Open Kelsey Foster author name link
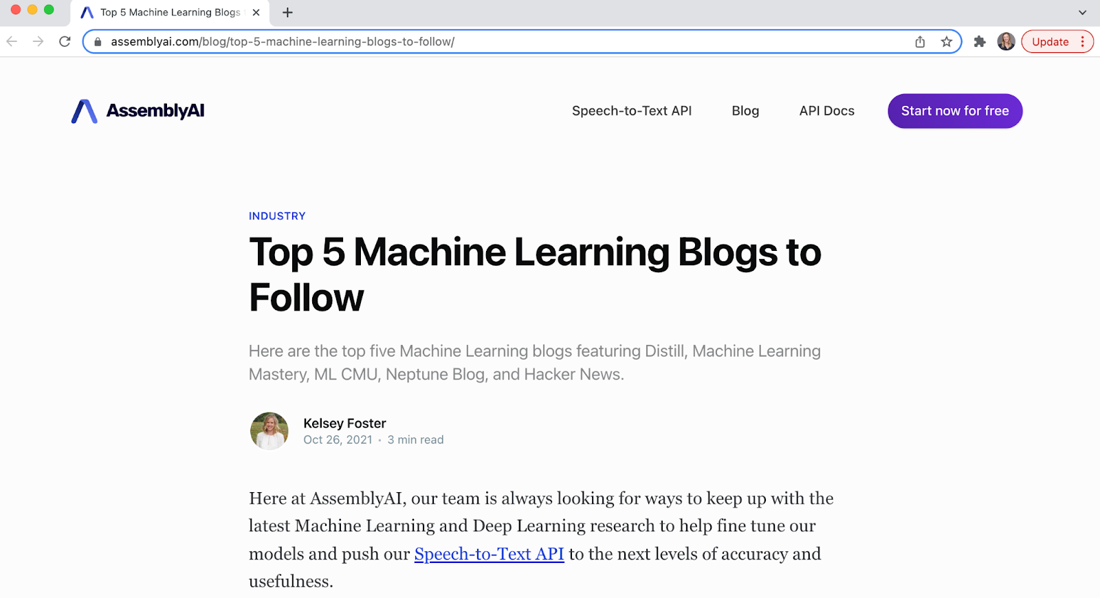This screenshot has width=1100, height=598. tap(344, 423)
